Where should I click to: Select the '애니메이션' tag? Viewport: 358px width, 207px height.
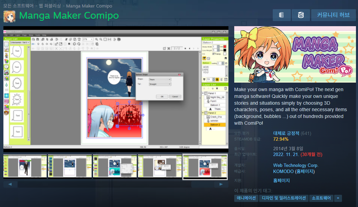tap(246, 198)
